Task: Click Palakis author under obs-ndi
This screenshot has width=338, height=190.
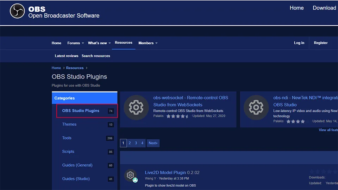Action: coord(278,121)
